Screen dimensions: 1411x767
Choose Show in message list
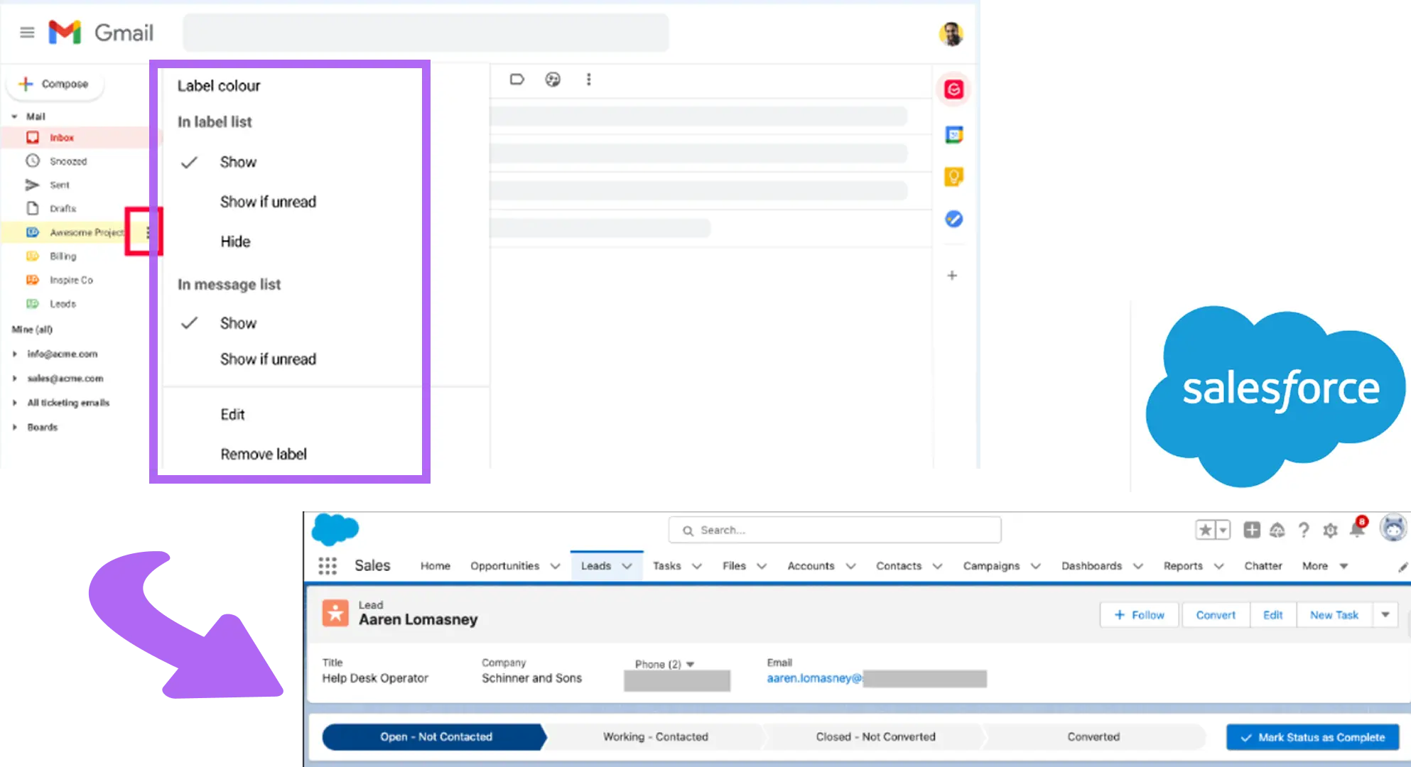point(238,324)
